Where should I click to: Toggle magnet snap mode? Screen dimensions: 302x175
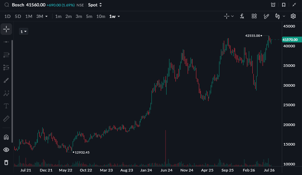(x=6, y=137)
